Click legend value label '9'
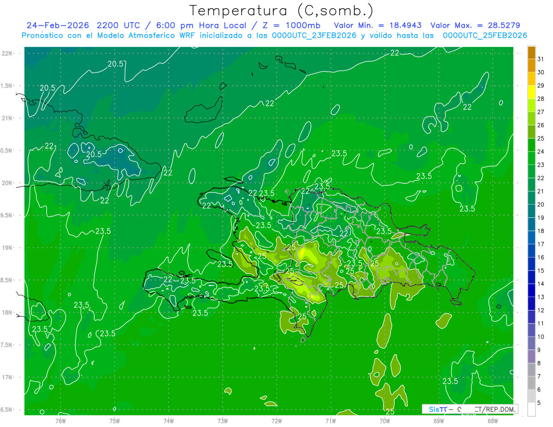 (x=539, y=350)
